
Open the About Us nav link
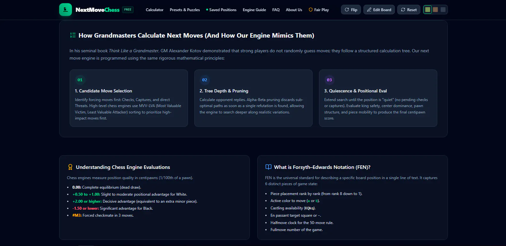pos(294,10)
